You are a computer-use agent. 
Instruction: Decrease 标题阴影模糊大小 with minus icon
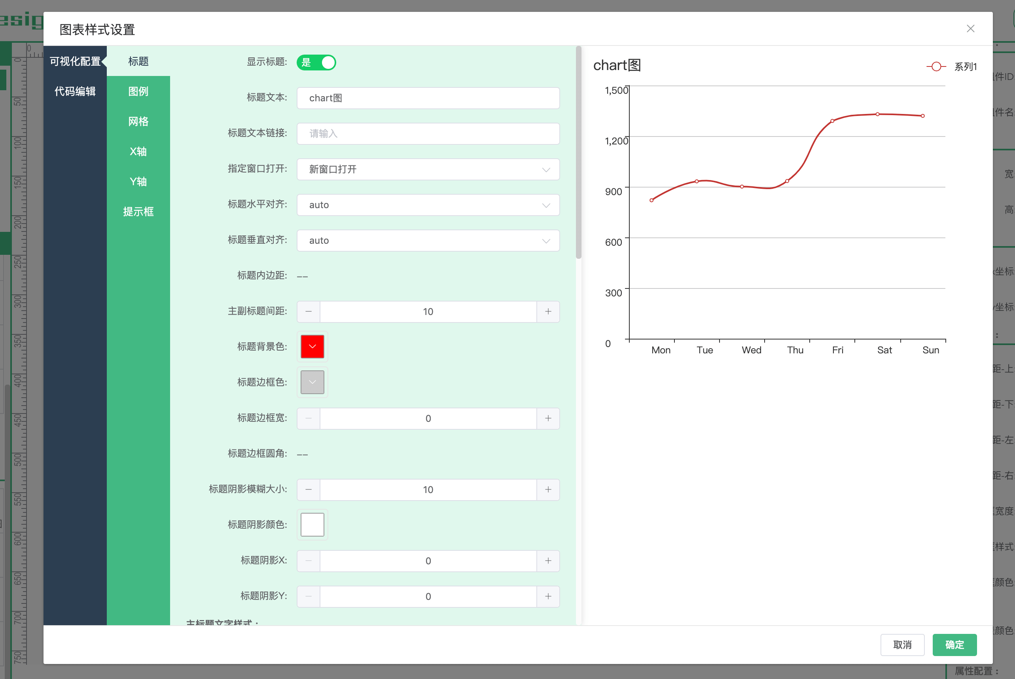click(309, 489)
